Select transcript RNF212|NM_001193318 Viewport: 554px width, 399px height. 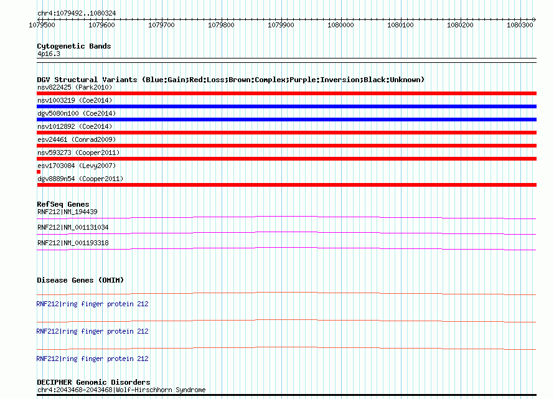[x=73, y=243]
